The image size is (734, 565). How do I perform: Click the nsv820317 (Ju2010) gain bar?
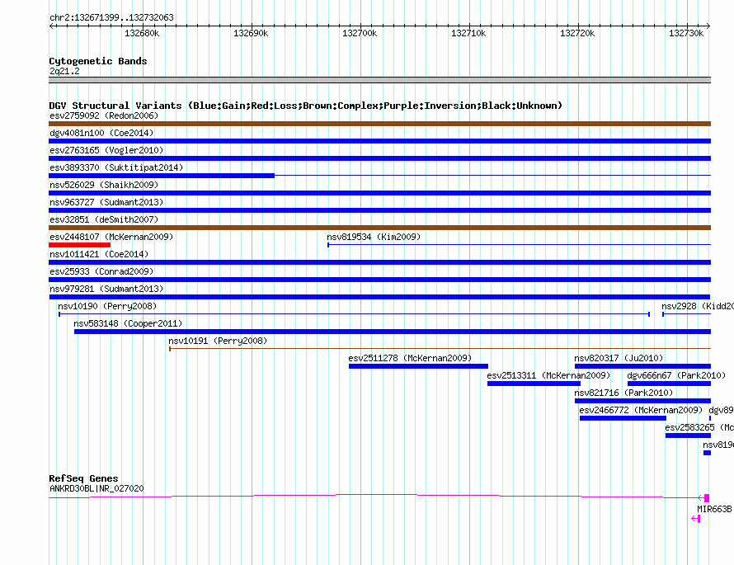coord(642,366)
